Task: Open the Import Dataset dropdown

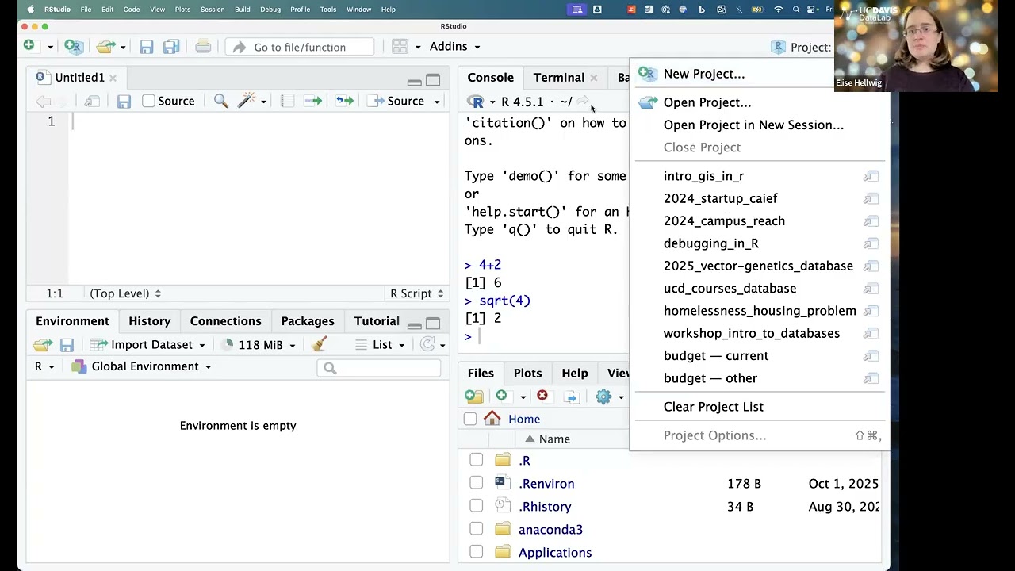Action: [x=147, y=344]
